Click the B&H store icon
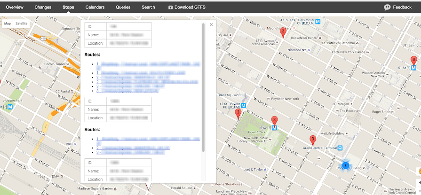This screenshot has height=195, width=421. pos(75,144)
